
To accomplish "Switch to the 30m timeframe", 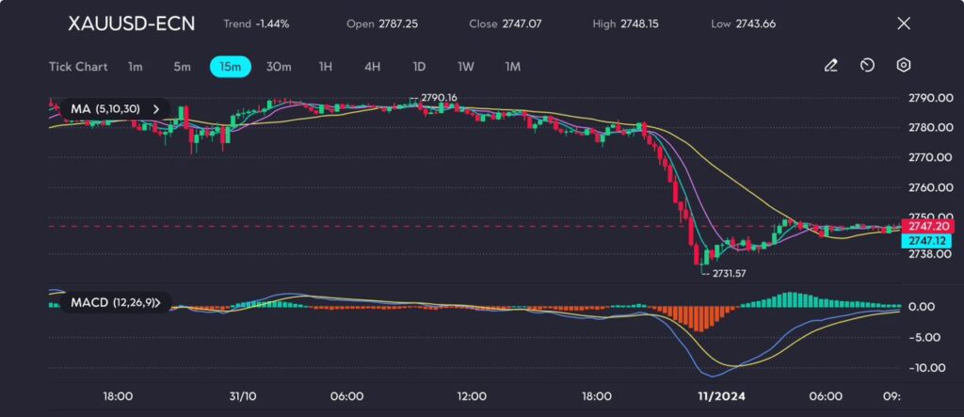I will (279, 67).
